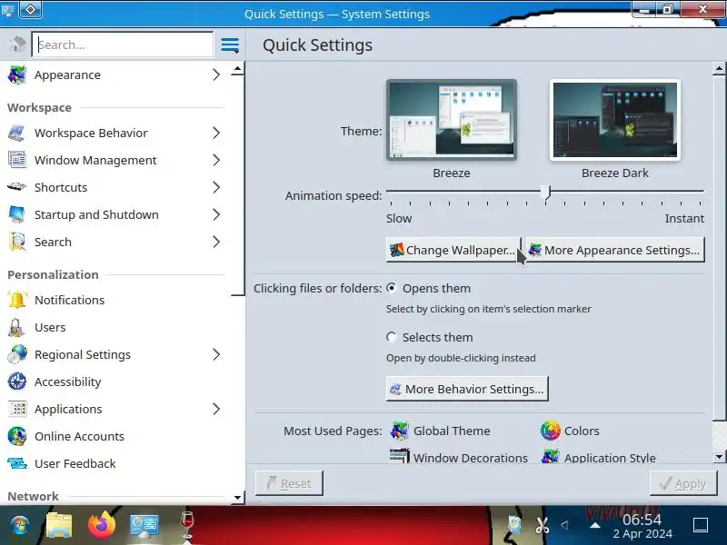Click main panel scrollbar down arrow
Viewport: 727px width, 545px height.
point(719,457)
